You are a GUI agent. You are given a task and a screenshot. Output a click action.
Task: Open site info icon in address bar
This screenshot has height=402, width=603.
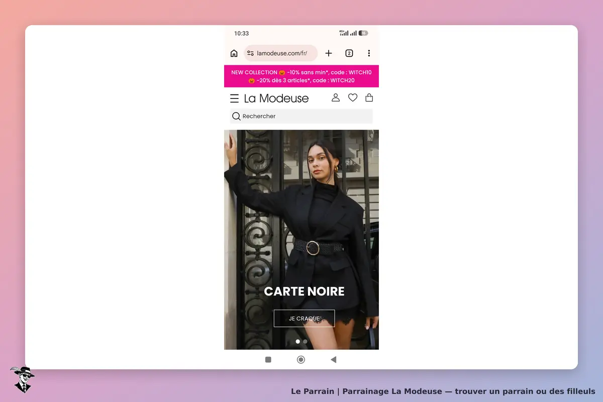pos(250,53)
